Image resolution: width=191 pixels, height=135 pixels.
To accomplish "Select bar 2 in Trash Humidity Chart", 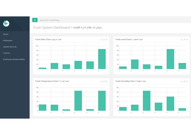I will pos(135,108).
